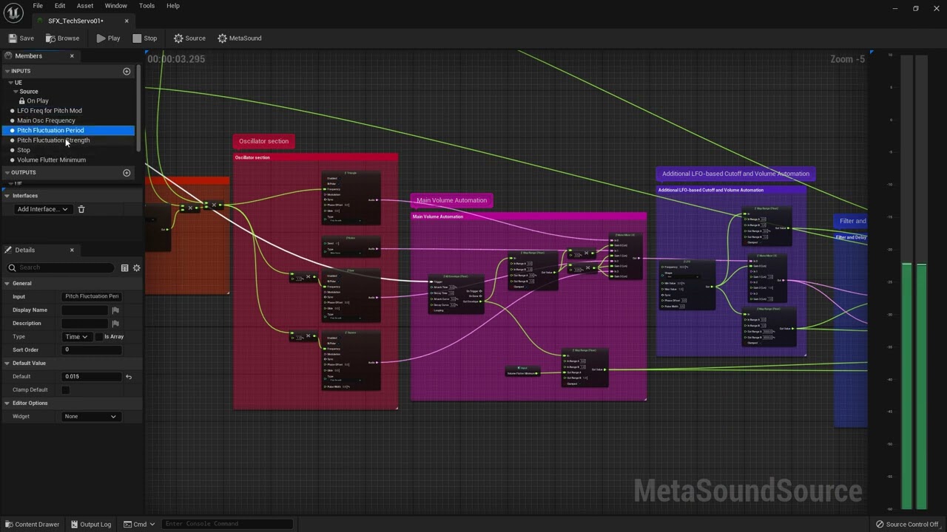Click the Unreal Engine logo icon

point(13,13)
